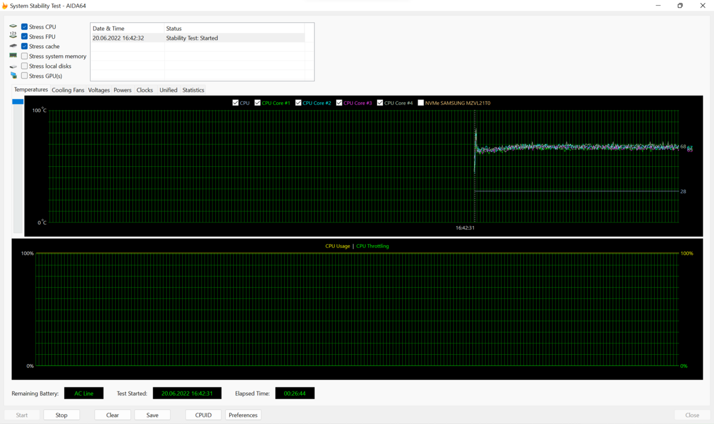Image resolution: width=714 pixels, height=424 pixels.
Task: Click the disk drive icon beside Stress local disks
Action: pyautogui.click(x=13, y=66)
